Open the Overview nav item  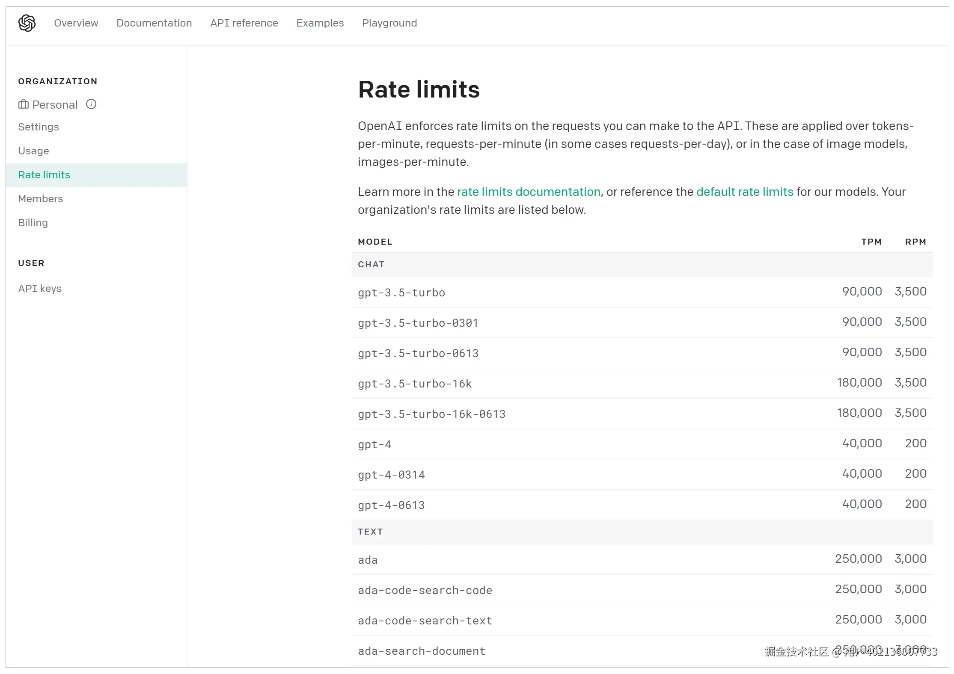(76, 23)
